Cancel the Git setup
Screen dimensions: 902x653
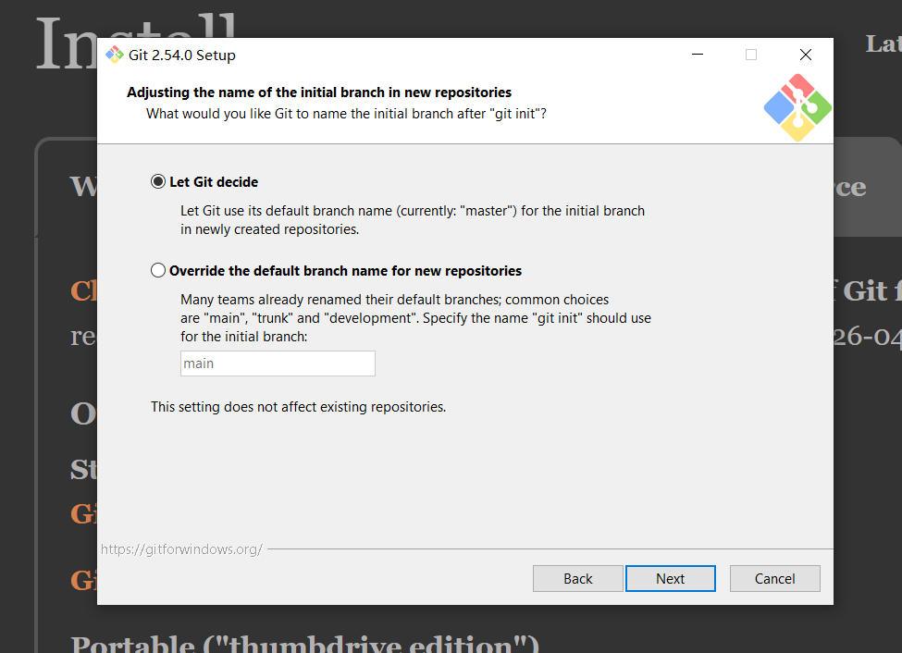click(x=775, y=578)
